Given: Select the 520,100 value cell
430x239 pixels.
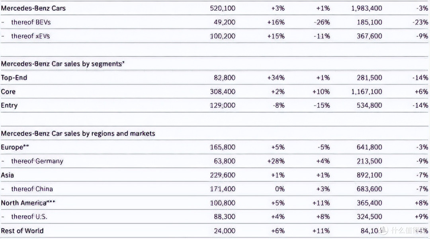Looking at the screenshot, I should point(223,8).
